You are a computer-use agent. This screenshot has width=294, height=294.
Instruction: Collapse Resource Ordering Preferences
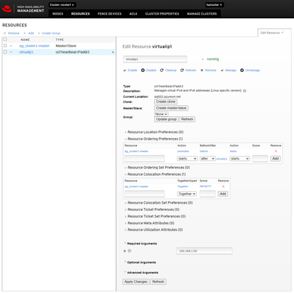click(153, 139)
